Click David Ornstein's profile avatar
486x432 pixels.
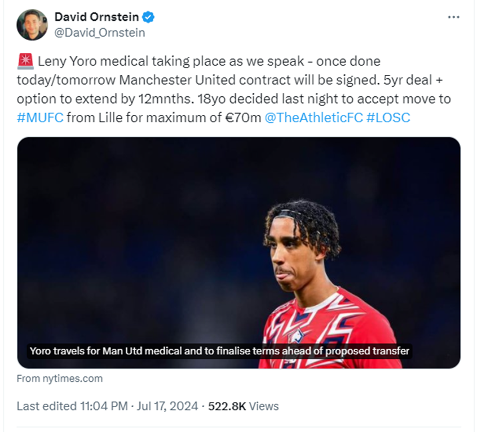[32, 25]
